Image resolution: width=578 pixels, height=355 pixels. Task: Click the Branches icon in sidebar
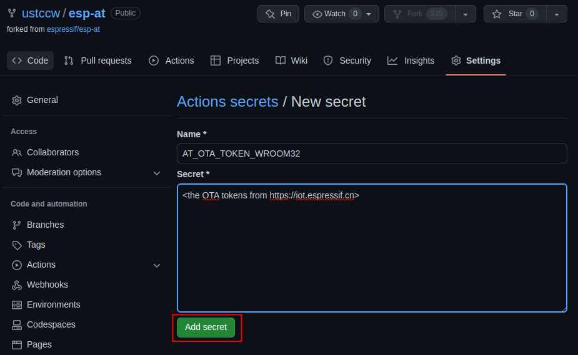[x=17, y=225]
